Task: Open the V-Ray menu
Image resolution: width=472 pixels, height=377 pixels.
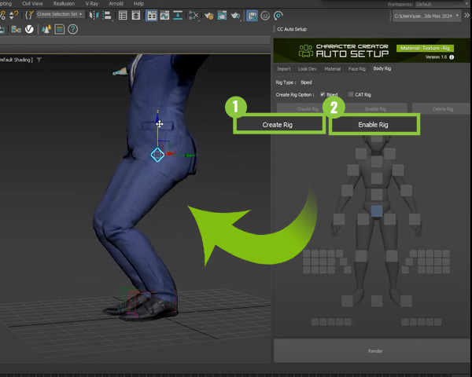Action: point(92,4)
